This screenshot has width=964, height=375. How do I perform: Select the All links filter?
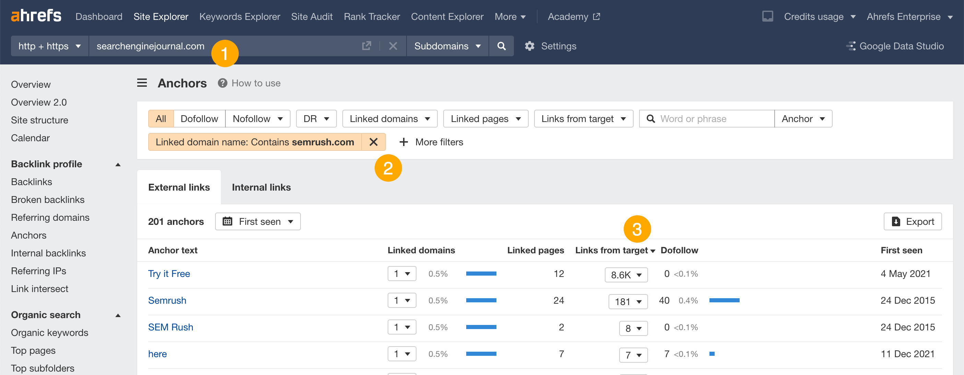[x=161, y=119]
